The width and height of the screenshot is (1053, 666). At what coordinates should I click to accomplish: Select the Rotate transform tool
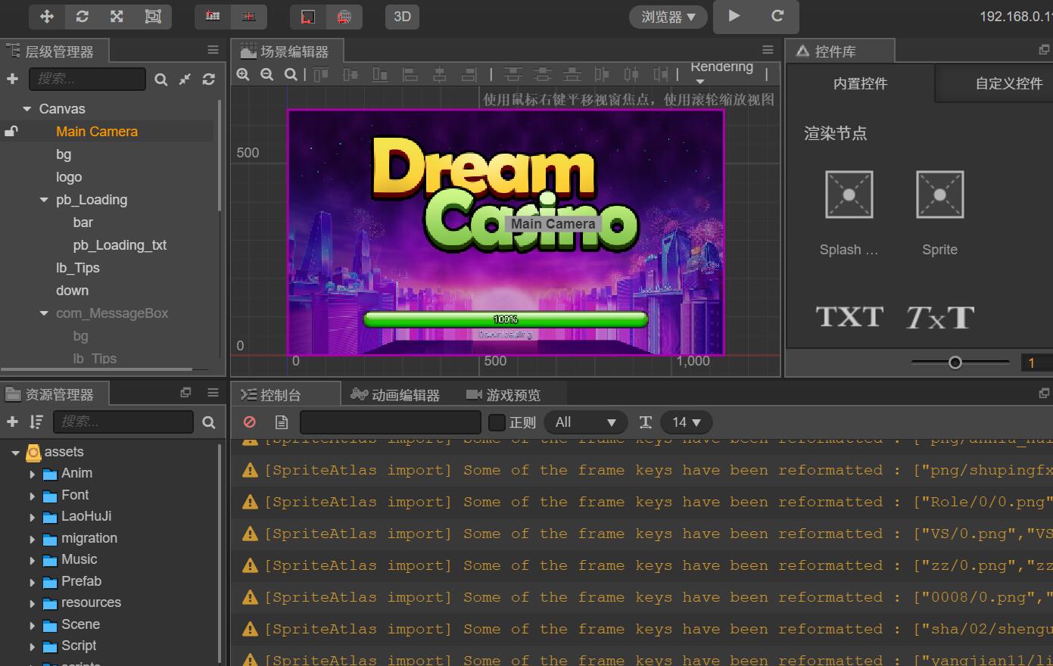pos(82,17)
